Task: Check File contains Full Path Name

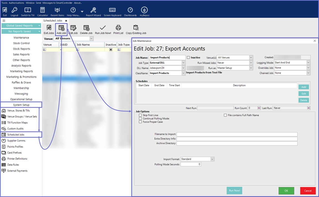Action: (225, 115)
